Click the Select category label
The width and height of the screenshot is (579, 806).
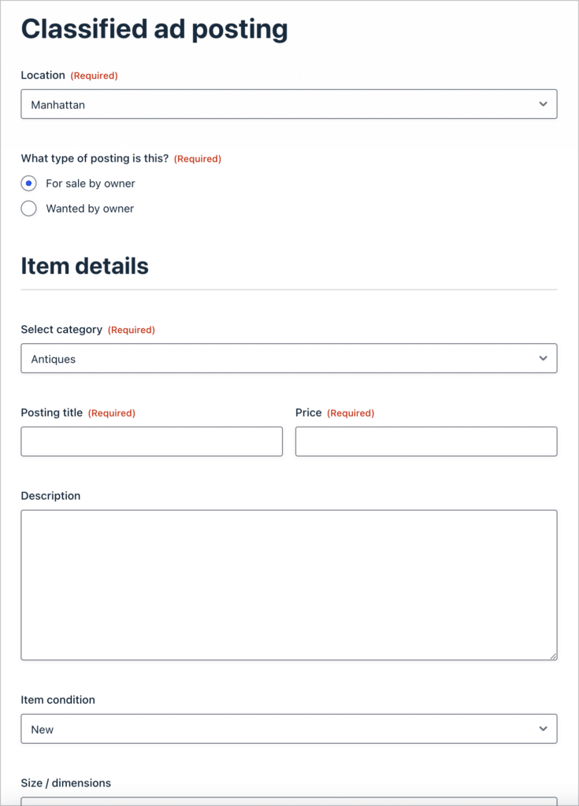point(61,330)
